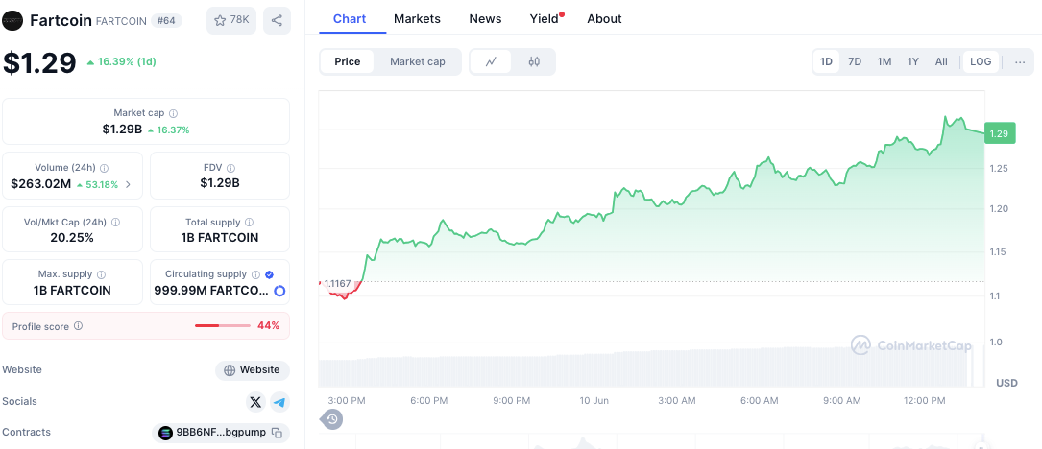The width and height of the screenshot is (1042, 449).
Task: Select the 7D time range
Action: (855, 61)
